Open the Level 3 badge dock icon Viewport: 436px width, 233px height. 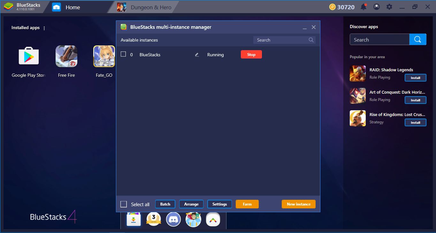(x=154, y=219)
